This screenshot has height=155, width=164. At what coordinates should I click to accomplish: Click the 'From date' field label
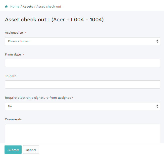point(13,55)
